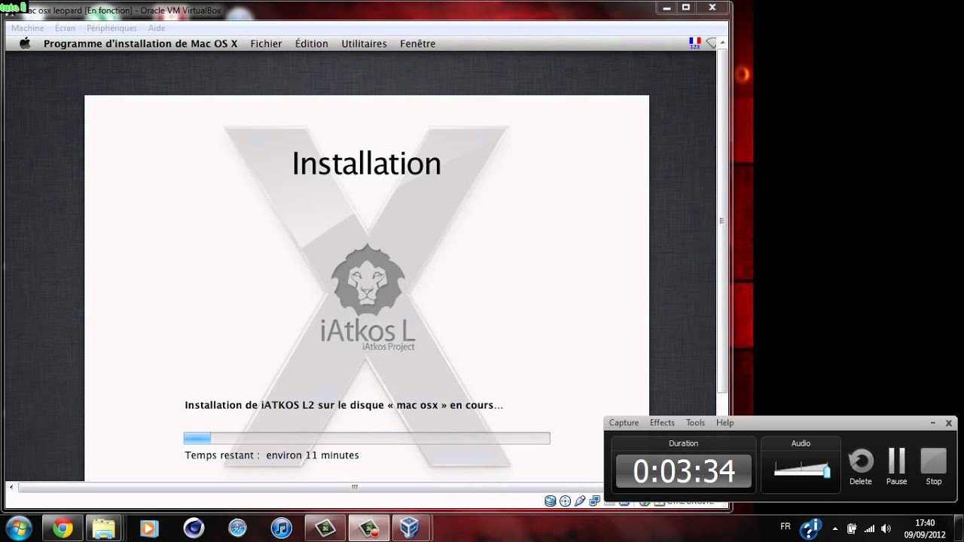Click the power status tray icon

[x=852, y=528]
